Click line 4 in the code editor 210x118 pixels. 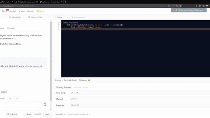click(x=136, y=29)
